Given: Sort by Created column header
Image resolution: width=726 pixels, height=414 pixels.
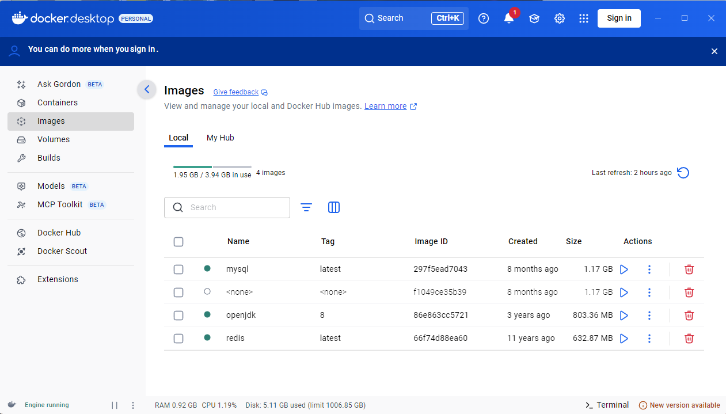Looking at the screenshot, I should (523, 241).
